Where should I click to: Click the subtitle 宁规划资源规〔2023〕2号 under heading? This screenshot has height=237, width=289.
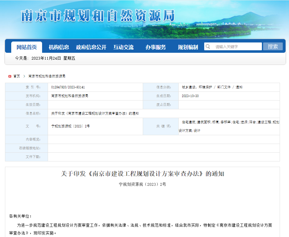pyautogui.click(x=142, y=184)
